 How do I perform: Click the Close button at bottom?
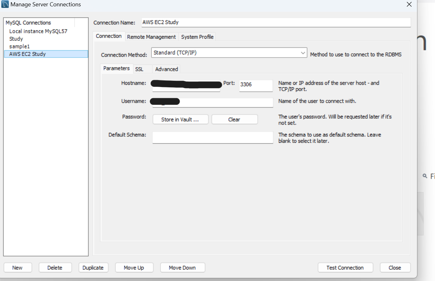click(x=395, y=268)
